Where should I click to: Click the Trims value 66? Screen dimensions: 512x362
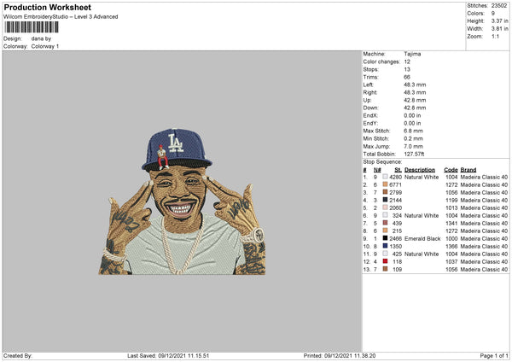pyautogui.click(x=407, y=77)
